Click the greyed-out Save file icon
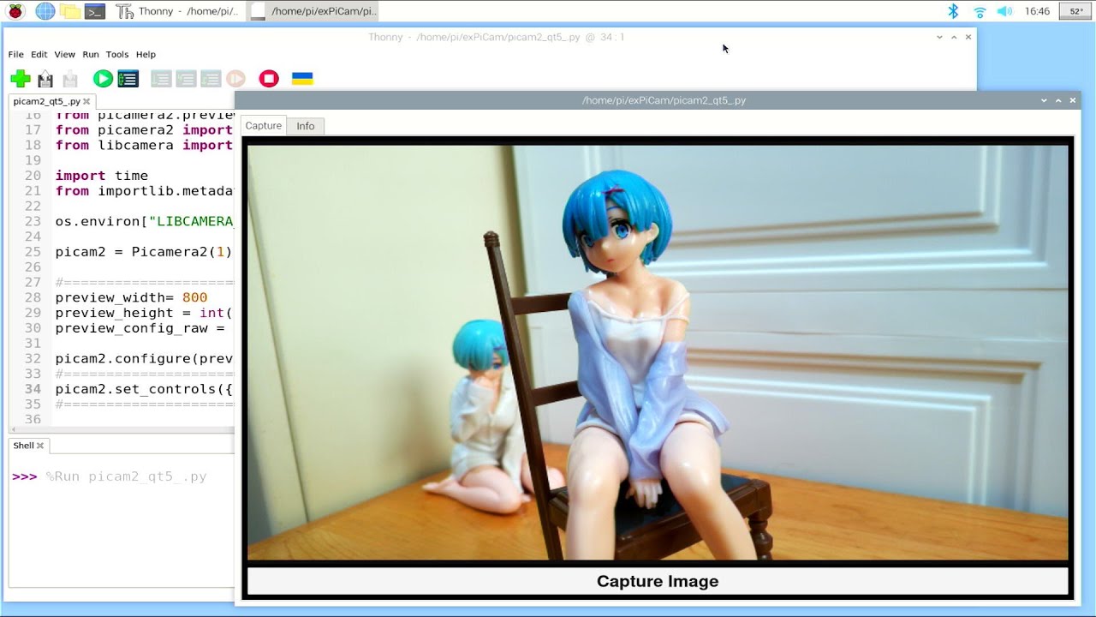The width and height of the screenshot is (1096, 617). coord(70,79)
